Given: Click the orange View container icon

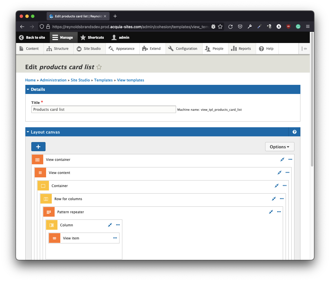Looking at the screenshot, I should 37,160.
